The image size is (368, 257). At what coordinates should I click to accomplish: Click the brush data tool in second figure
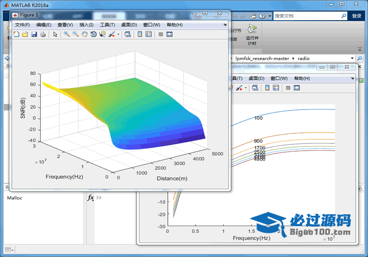coord(239,88)
